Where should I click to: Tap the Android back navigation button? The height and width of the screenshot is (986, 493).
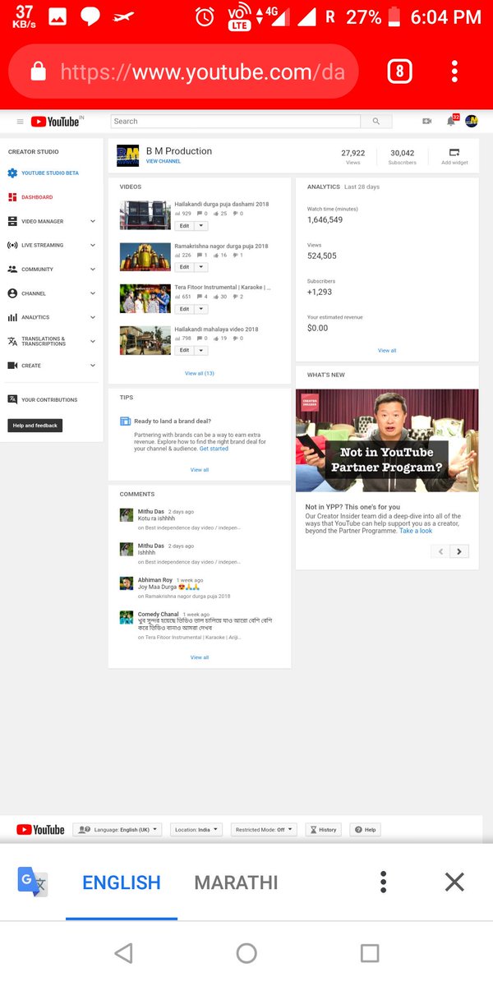coord(123,953)
